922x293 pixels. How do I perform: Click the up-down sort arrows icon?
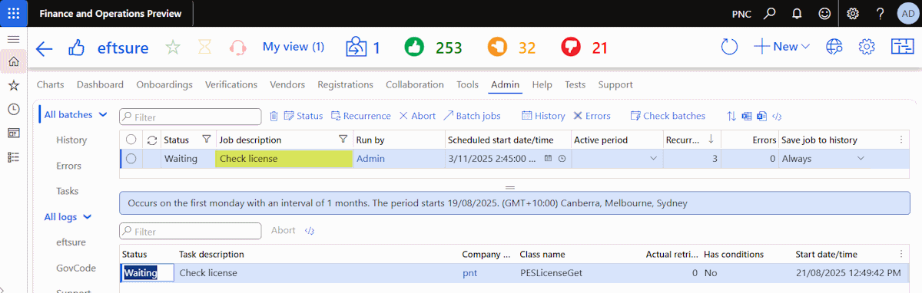tap(731, 116)
